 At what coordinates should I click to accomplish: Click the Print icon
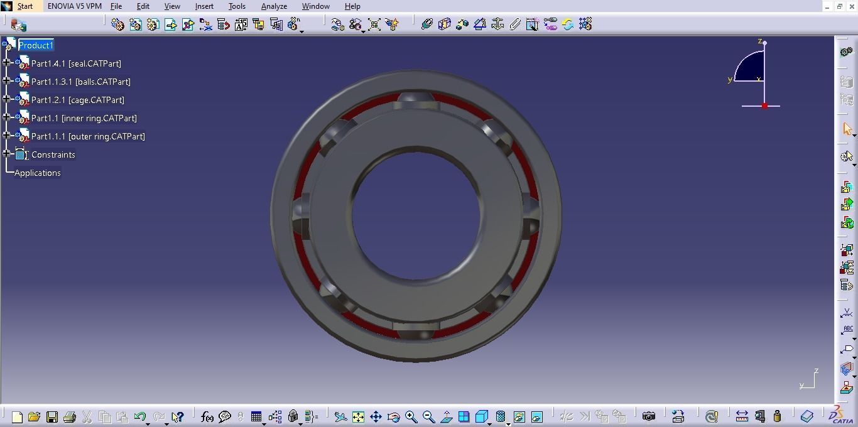pos(70,417)
